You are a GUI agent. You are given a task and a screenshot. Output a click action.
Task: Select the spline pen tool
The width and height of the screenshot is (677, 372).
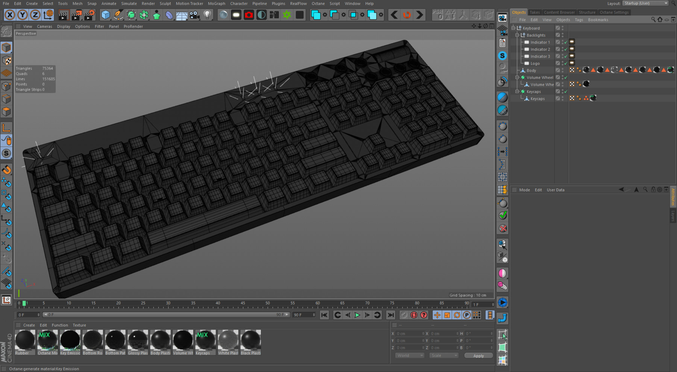point(118,15)
